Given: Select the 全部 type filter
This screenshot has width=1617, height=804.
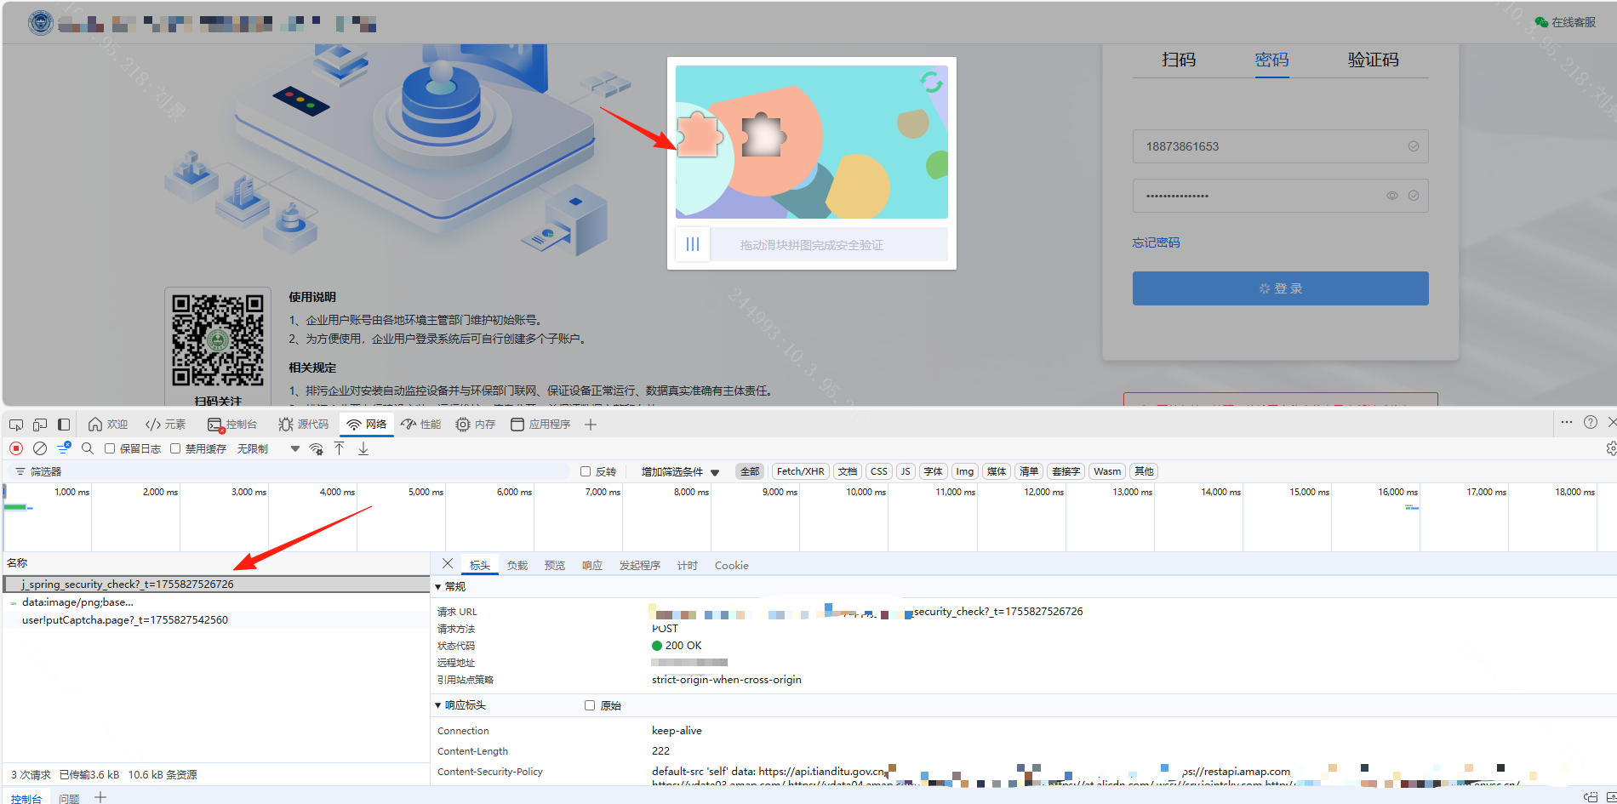Looking at the screenshot, I should click(750, 471).
